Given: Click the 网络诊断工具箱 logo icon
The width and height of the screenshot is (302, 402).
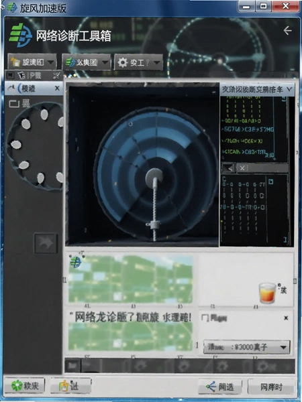Looking at the screenshot, I should pyautogui.click(x=20, y=35).
